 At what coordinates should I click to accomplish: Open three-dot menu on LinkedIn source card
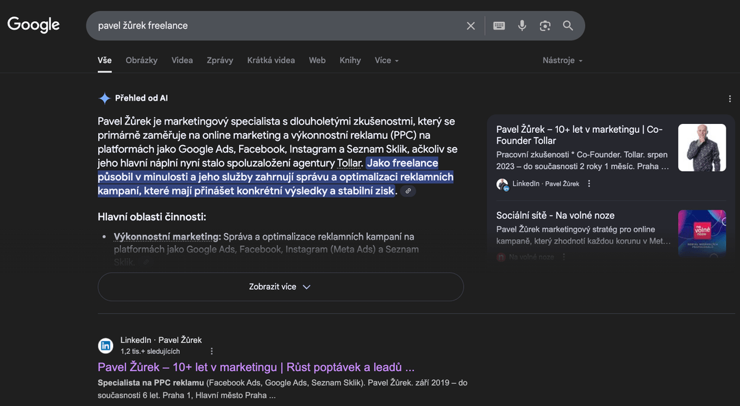589,183
